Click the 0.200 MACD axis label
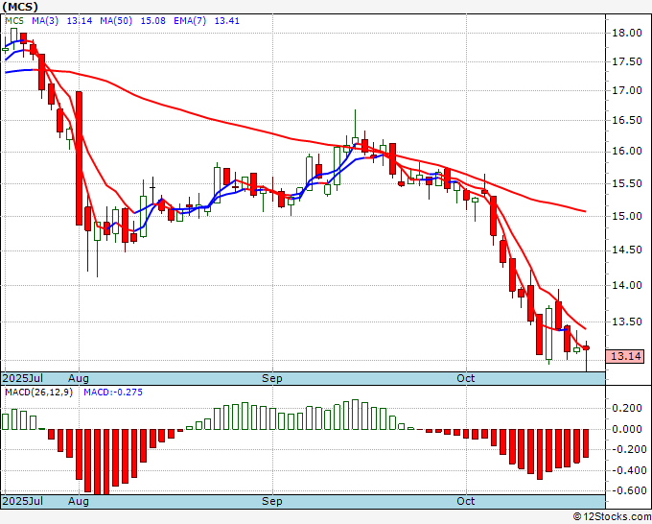 point(627,408)
